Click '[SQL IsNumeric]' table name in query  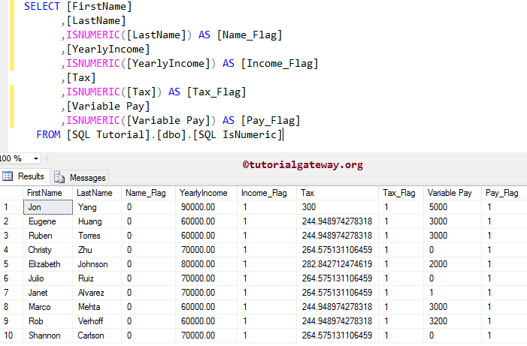(238, 135)
